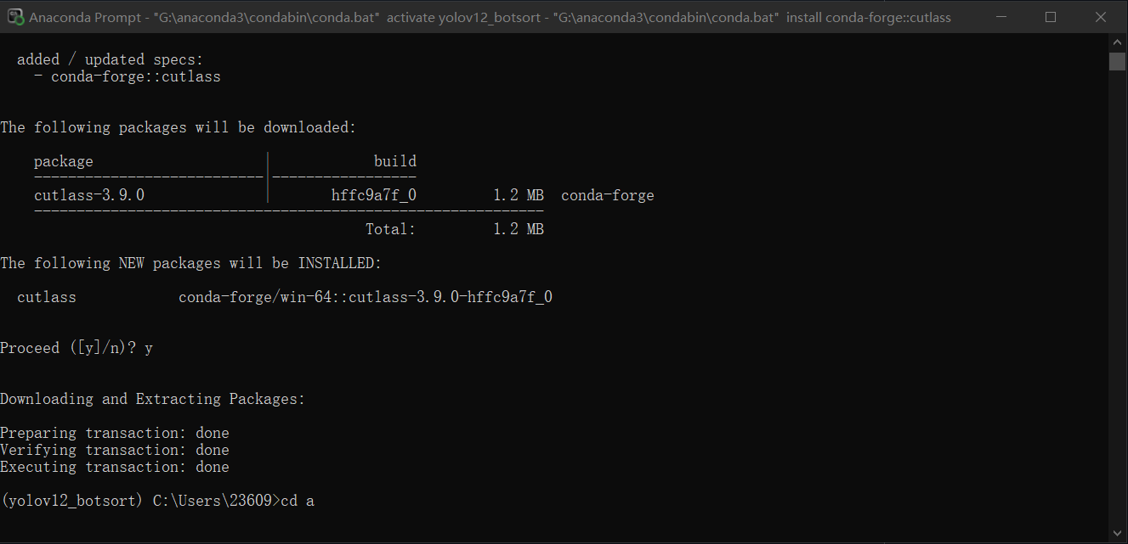The width and height of the screenshot is (1128, 544).
Task: Click the package column header
Action: tap(63, 160)
